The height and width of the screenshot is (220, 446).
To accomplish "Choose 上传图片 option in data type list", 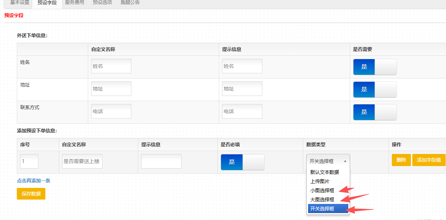I will [x=320, y=181].
